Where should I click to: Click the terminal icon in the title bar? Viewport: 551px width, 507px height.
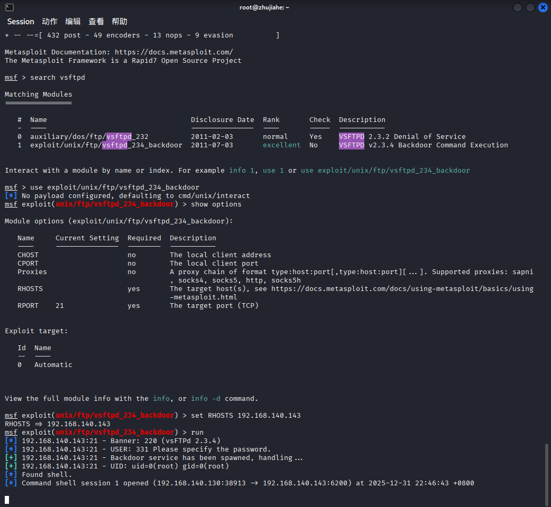point(10,7)
